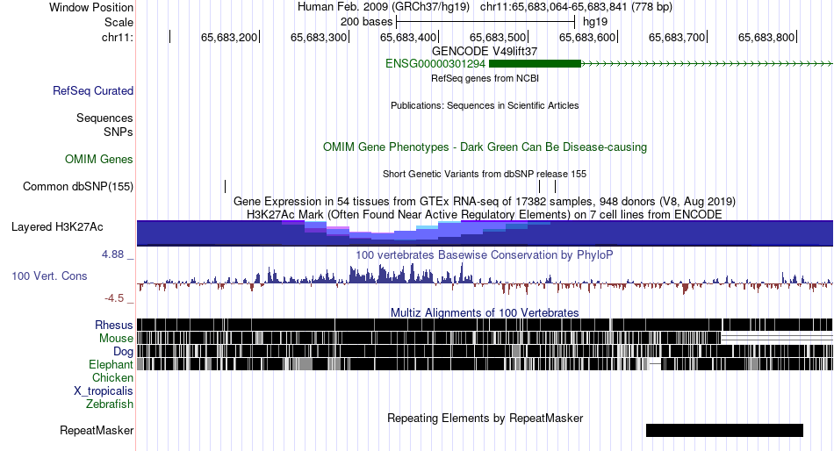Click 100 vertebrates Basewise Conservation title
The image size is (834, 451).
tap(485, 254)
